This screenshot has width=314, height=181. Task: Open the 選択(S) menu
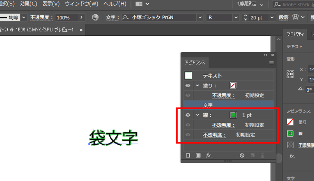point(7,4)
